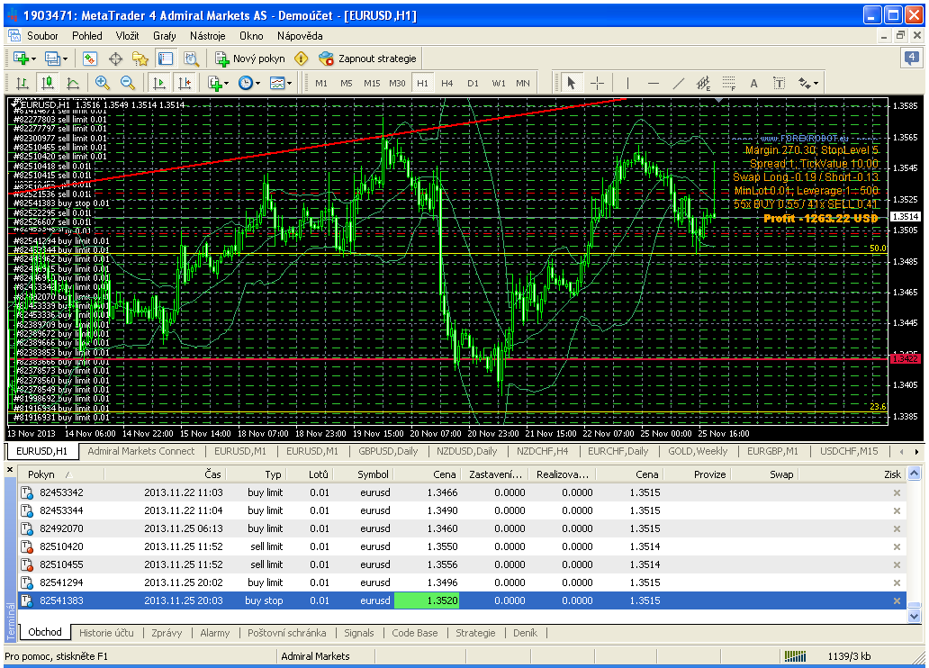The height and width of the screenshot is (668, 929).
Task: Switch to H4 timeframe
Action: tap(446, 84)
